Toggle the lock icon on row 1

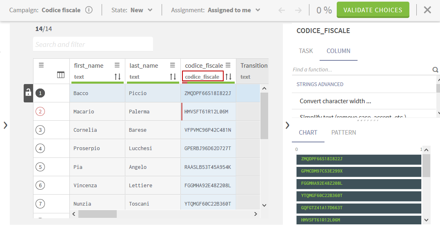28,93
